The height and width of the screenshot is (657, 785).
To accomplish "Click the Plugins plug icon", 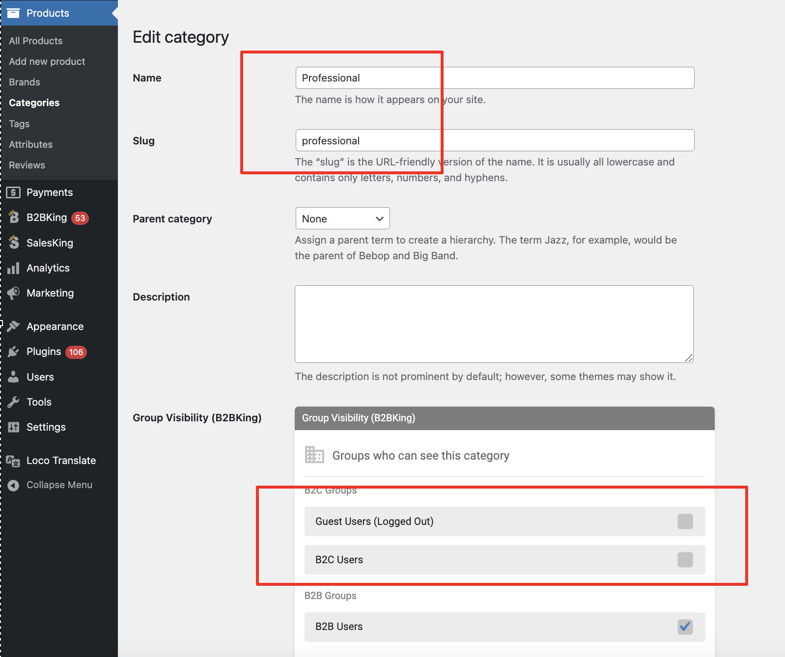I will pyautogui.click(x=14, y=352).
